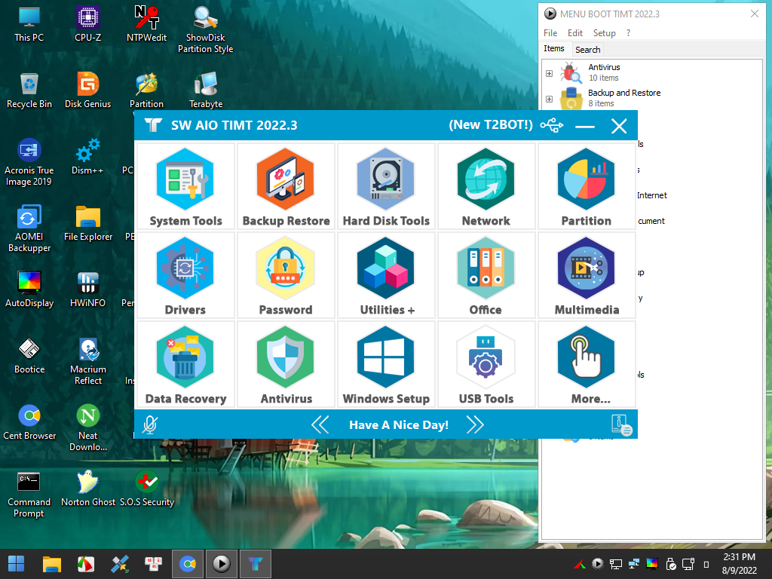Open the ? help menu
This screenshot has height=579, width=772.
click(x=628, y=33)
